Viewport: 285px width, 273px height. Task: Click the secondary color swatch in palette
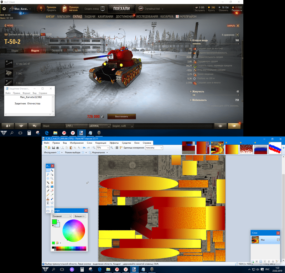tap(57, 225)
